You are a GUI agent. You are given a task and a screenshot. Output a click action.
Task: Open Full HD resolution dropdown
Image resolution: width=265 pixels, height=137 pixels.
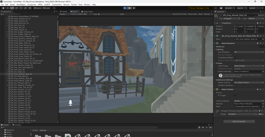pyautogui.click(x=81, y=14)
